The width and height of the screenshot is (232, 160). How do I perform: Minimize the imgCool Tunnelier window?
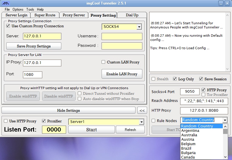[221, 3]
